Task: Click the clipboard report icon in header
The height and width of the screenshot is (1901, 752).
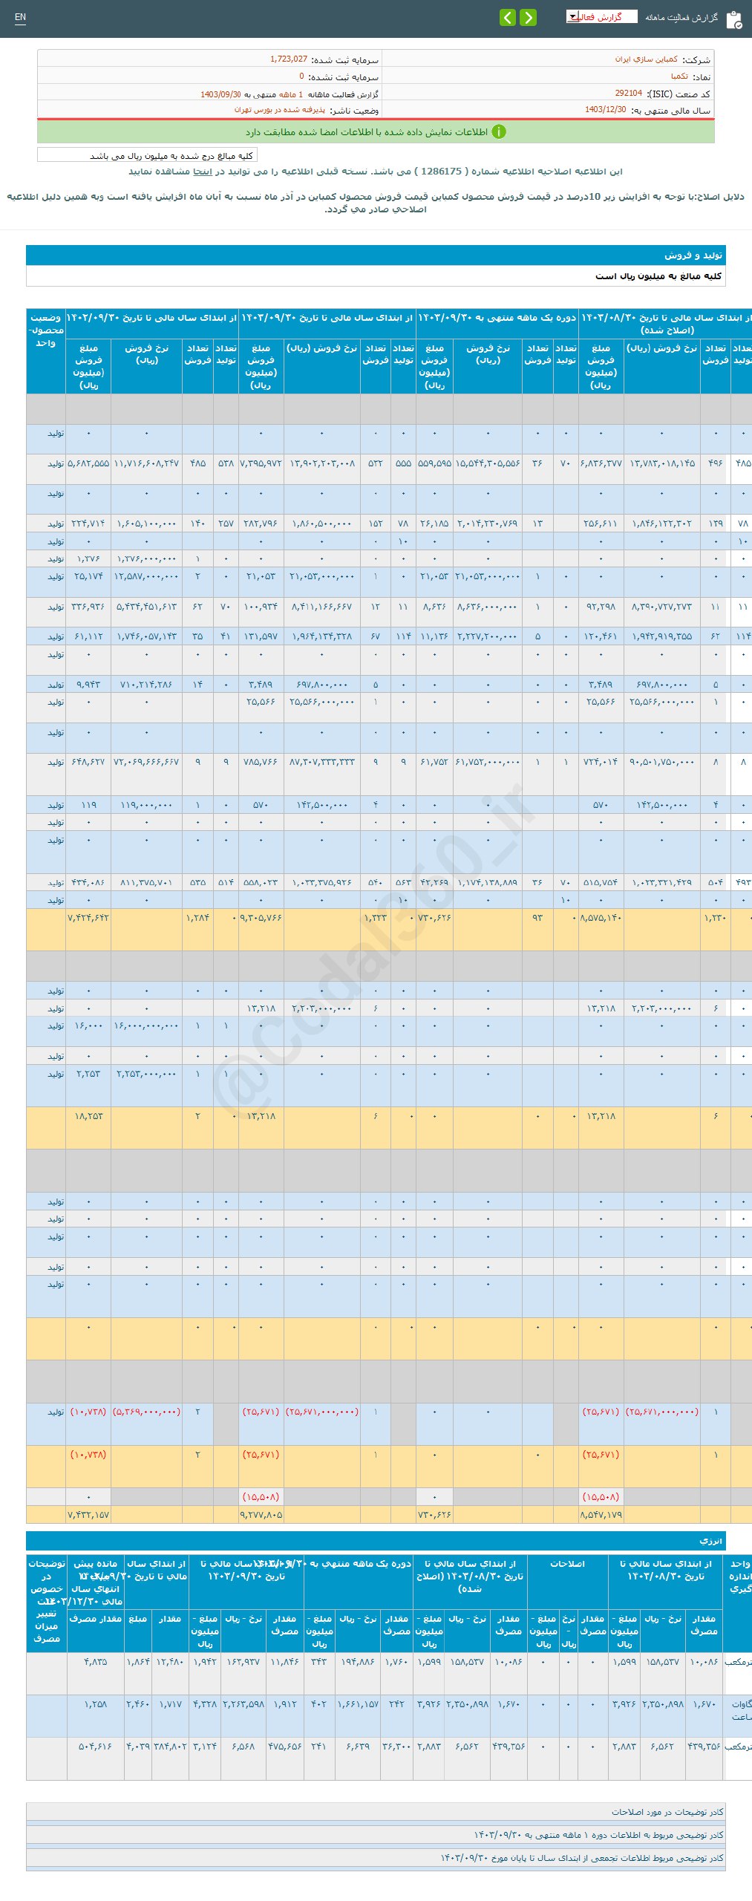Action: tap(733, 19)
